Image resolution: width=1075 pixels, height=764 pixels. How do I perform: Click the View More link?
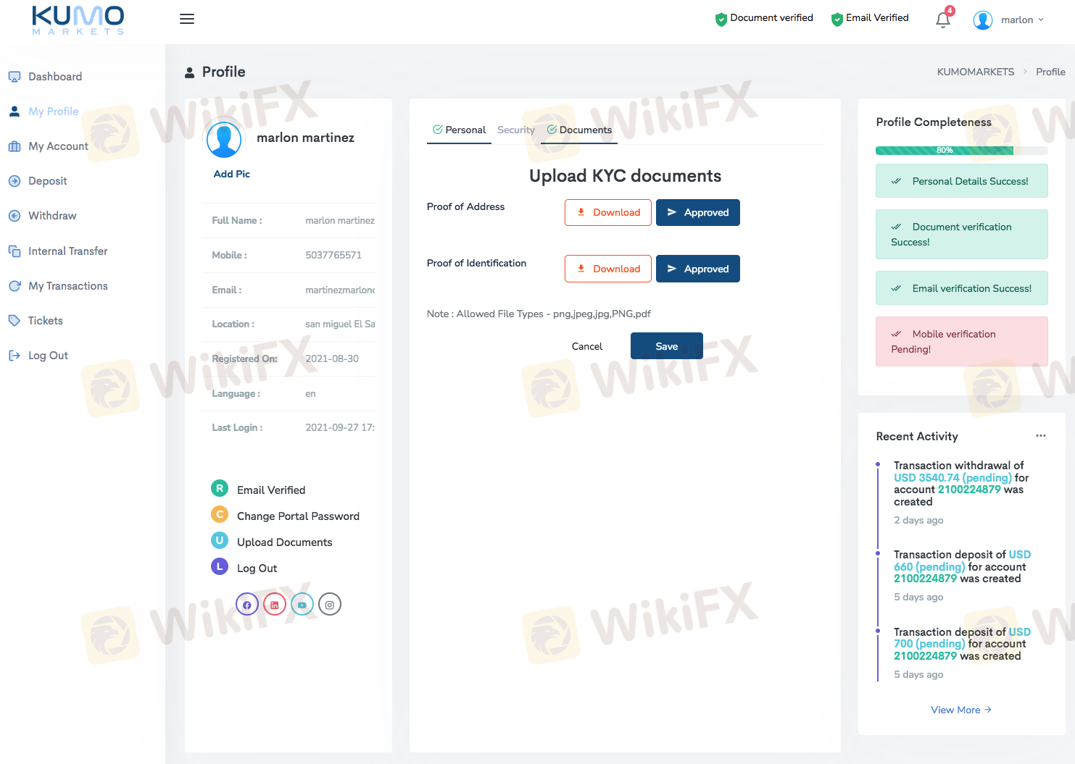(x=960, y=710)
